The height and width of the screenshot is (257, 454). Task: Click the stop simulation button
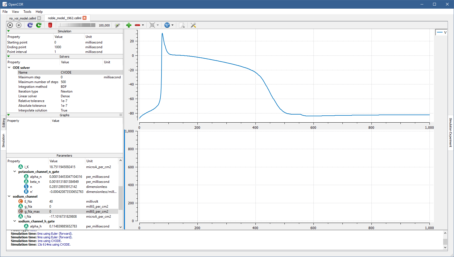pos(19,25)
